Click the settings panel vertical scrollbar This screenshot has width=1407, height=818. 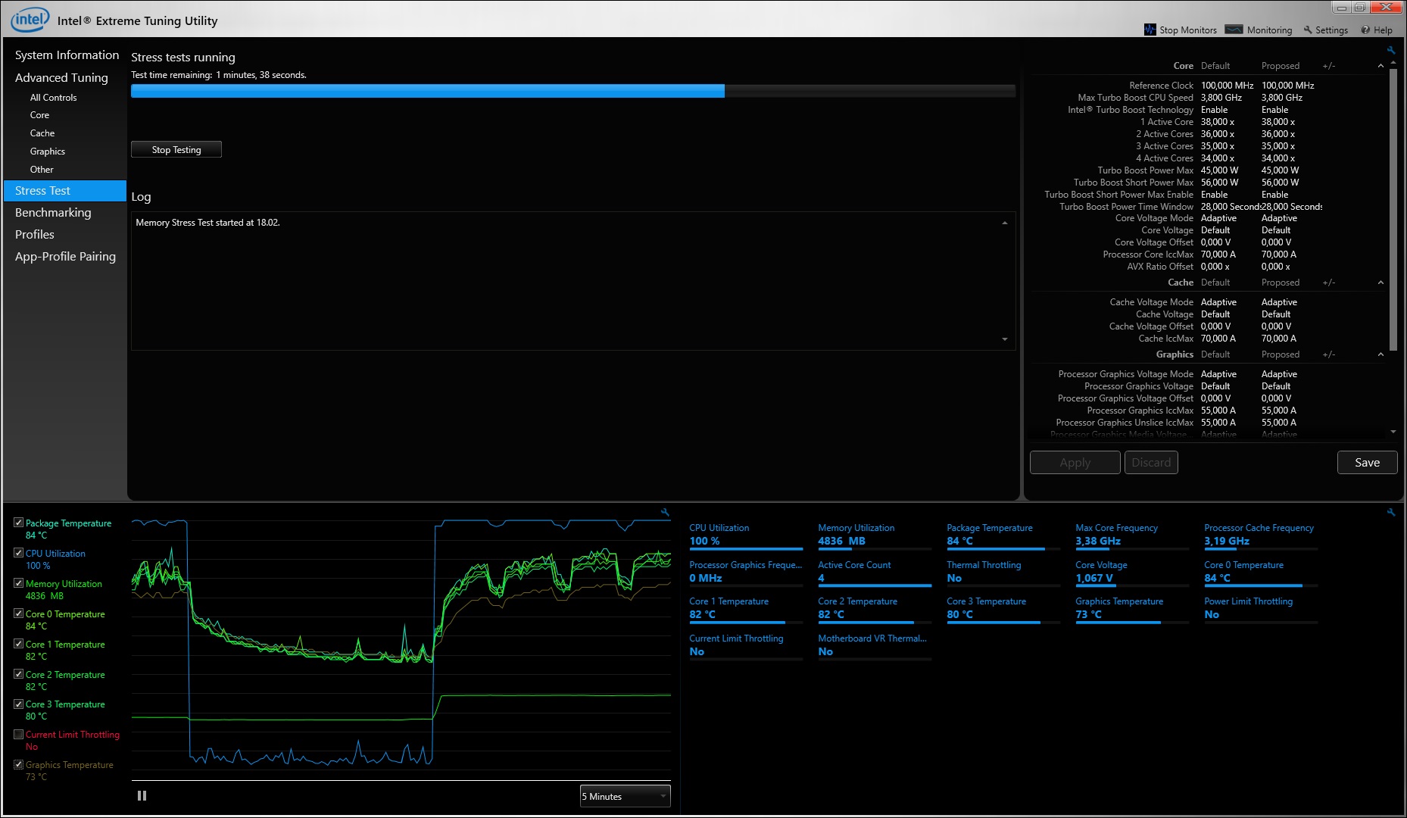point(1393,208)
